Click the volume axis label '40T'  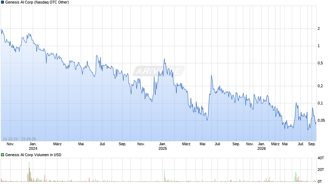tap(321, 158)
